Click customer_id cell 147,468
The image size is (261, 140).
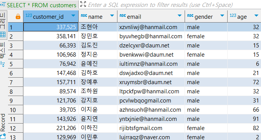51,73
